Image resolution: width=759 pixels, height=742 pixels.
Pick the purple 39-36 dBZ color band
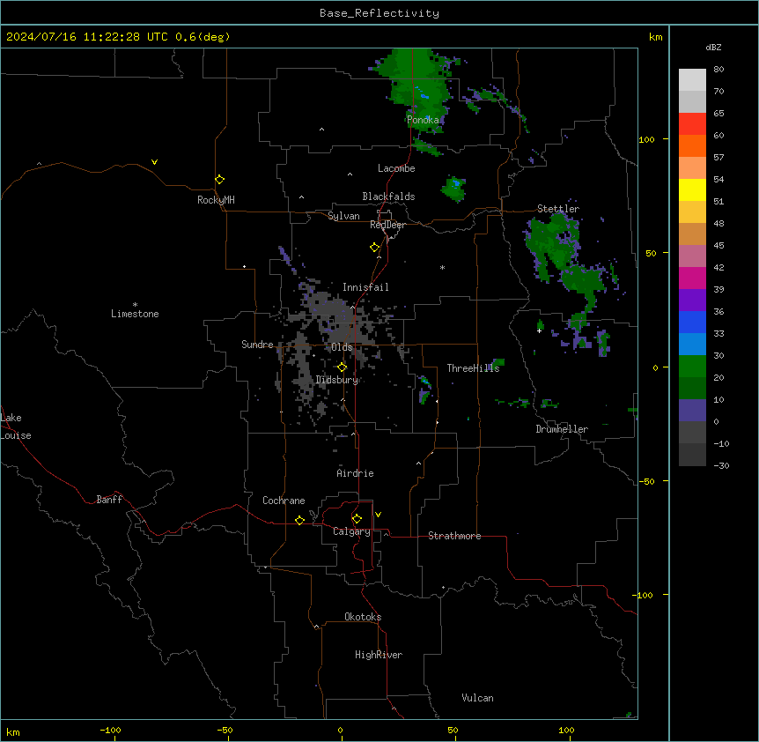(692, 301)
